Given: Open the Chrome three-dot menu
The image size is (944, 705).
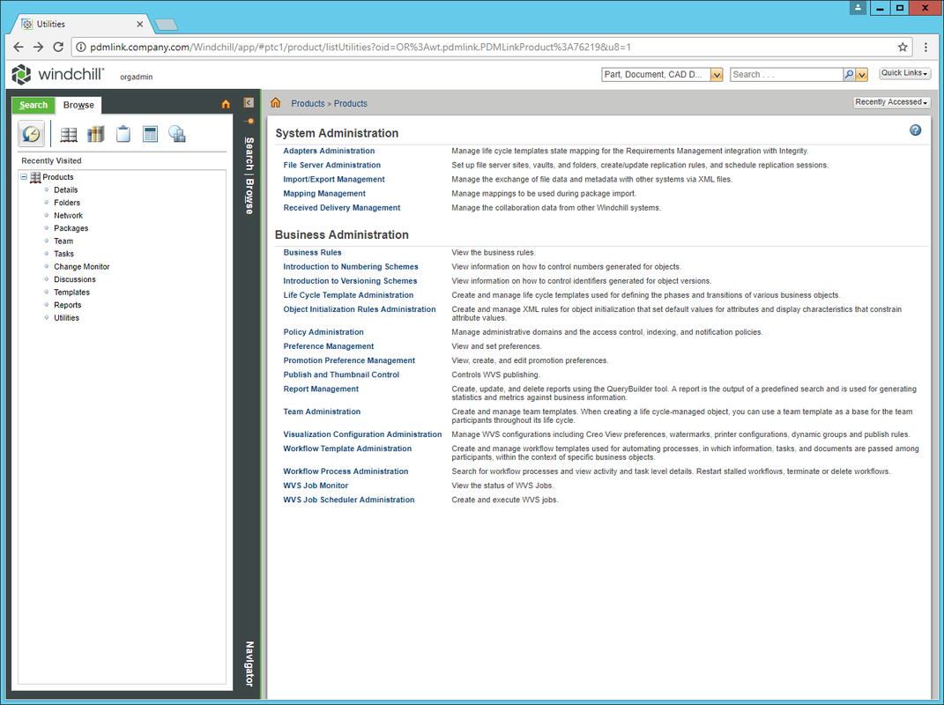Looking at the screenshot, I should click(x=925, y=47).
